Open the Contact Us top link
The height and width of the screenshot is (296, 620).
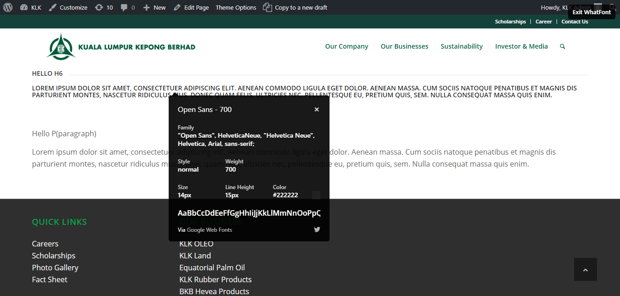coord(574,22)
